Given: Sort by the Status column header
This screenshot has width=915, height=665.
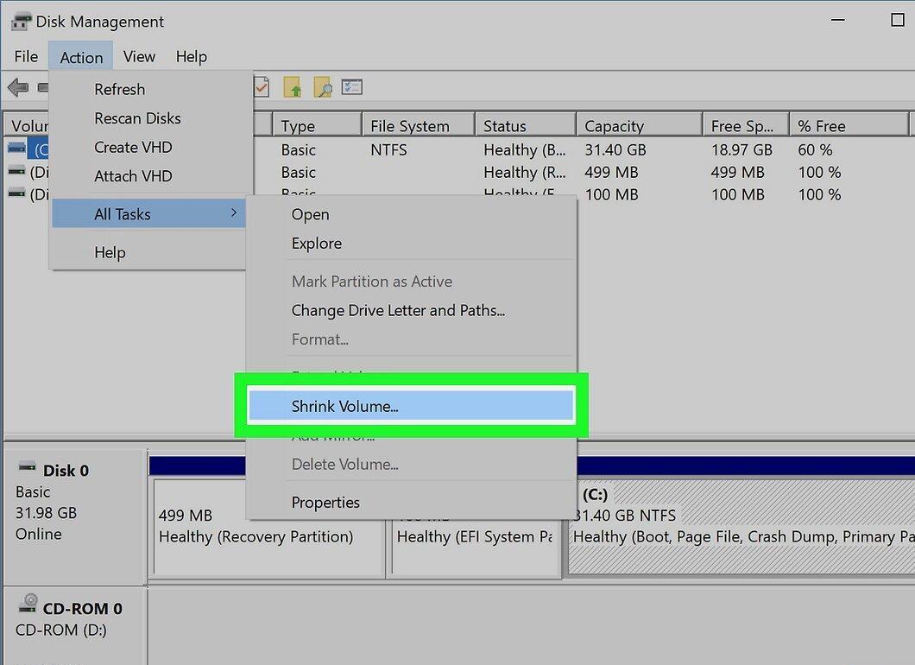Looking at the screenshot, I should (526, 125).
